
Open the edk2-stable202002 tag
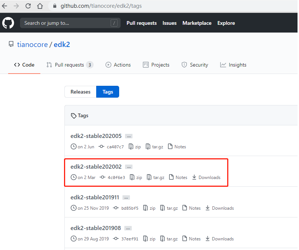pyautogui.click(x=96, y=166)
